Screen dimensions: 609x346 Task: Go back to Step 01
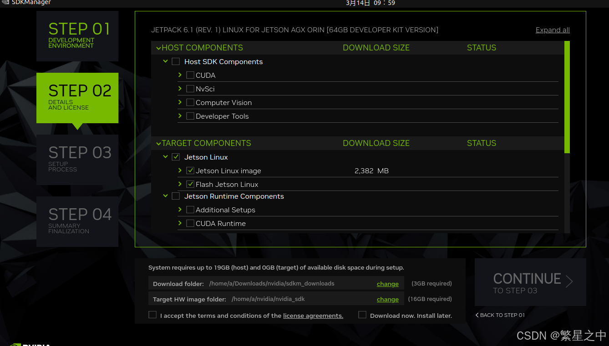click(x=500, y=315)
